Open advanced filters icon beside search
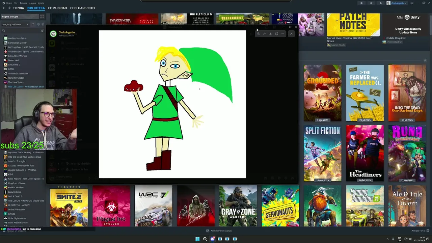 (x=42, y=31)
